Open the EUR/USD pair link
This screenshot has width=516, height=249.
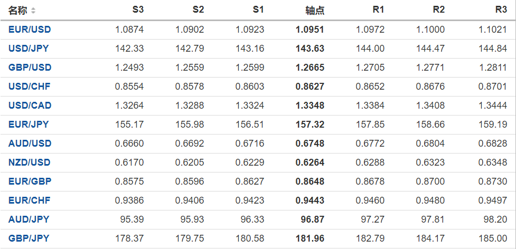click(30, 30)
